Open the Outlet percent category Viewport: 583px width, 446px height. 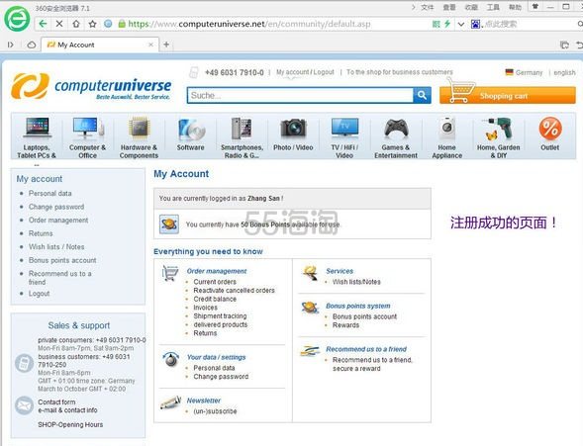[550, 134]
